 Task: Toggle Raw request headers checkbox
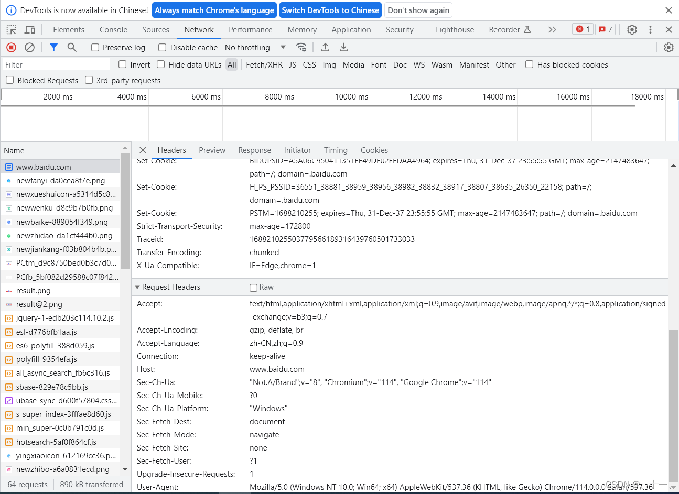[x=254, y=288]
